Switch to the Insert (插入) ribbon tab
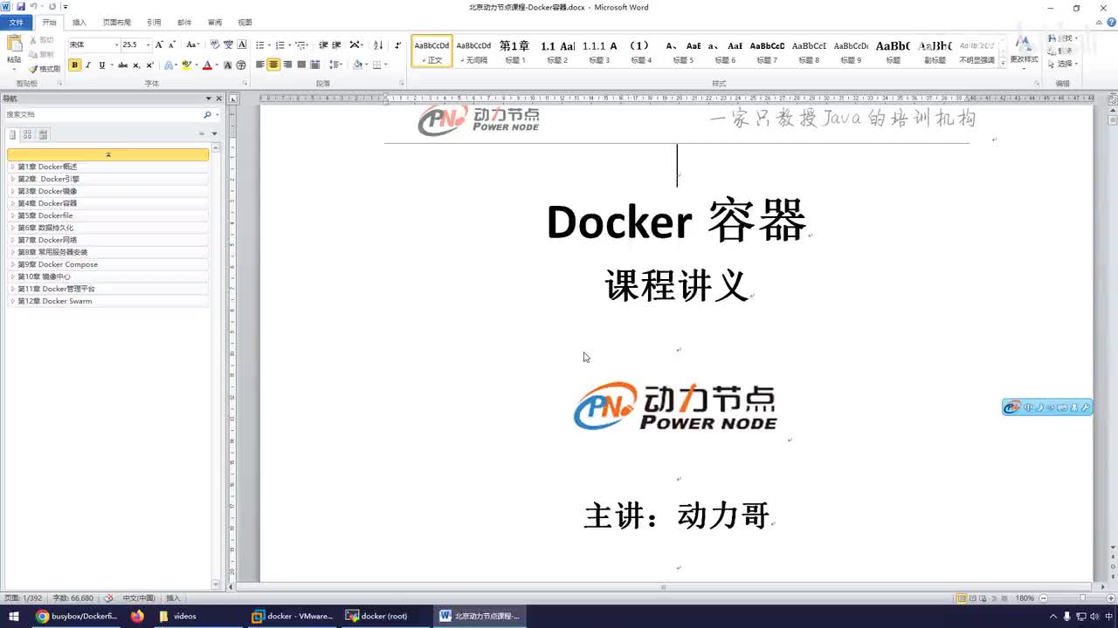The width and height of the screenshot is (1118, 628). (79, 22)
